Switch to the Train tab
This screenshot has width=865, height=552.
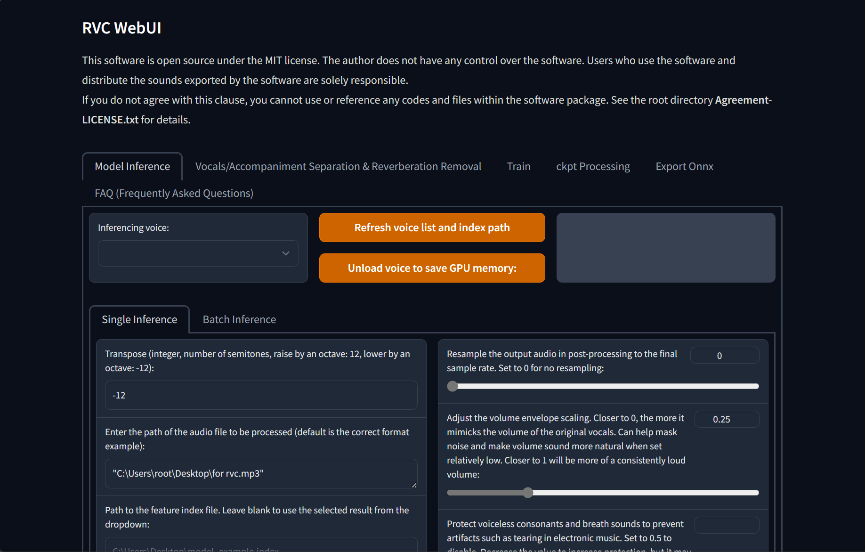point(518,166)
